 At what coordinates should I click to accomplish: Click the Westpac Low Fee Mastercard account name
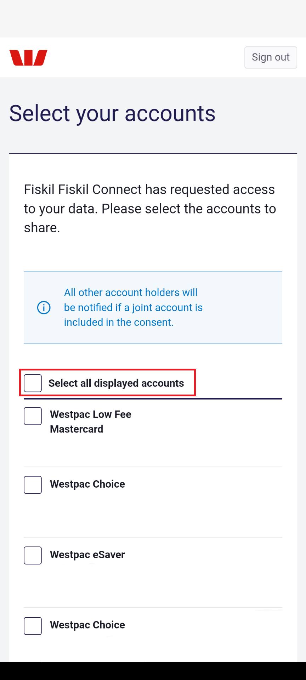[91, 421]
